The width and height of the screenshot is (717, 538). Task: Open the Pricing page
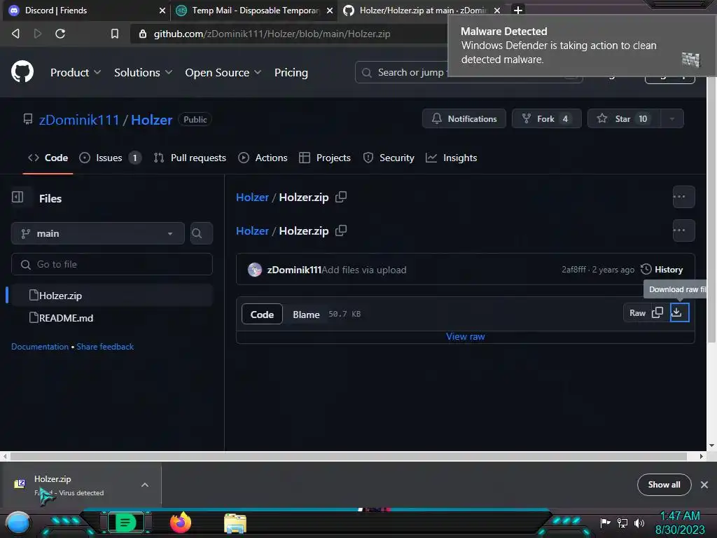pyautogui.click(x=291, y=72)
